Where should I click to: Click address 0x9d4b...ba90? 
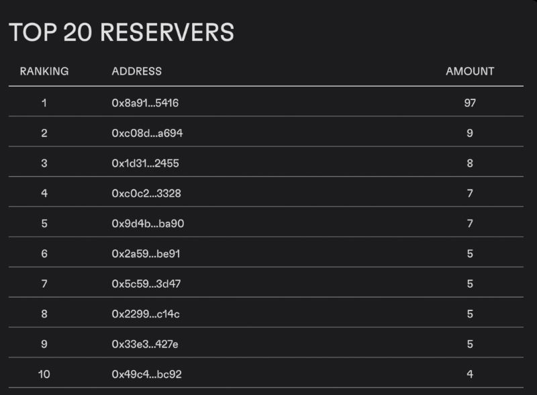coord(148,224)
